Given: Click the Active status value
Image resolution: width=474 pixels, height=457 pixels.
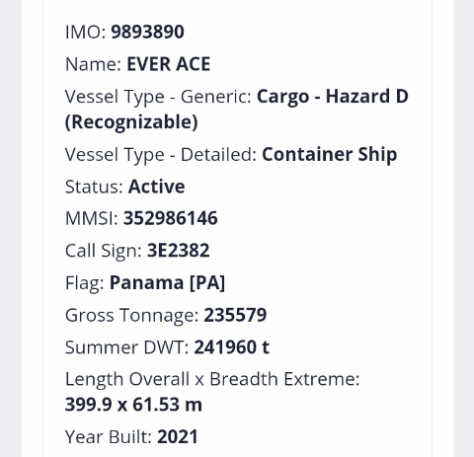Looking at the screenshot, I should [156, 187].
